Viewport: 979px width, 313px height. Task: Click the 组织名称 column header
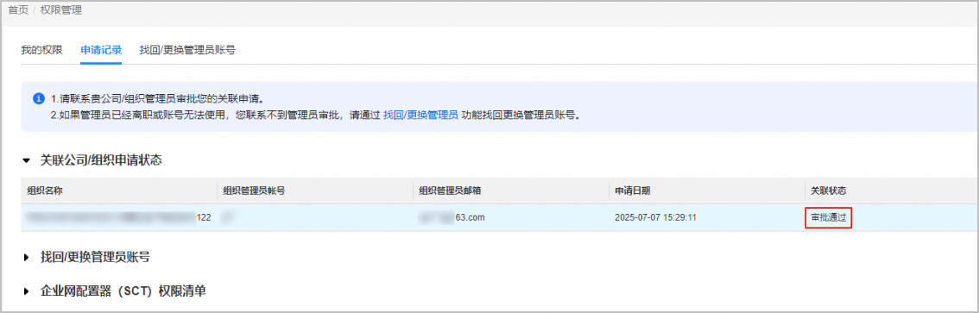pyautogui.click(x=118, y=191)
